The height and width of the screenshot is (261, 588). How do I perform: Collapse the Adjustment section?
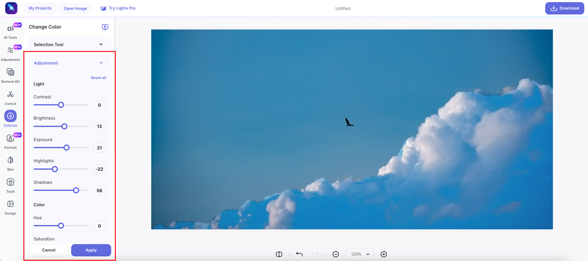[70, 63]
